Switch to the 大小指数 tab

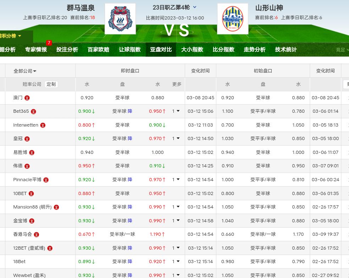[x=192, y=50]
